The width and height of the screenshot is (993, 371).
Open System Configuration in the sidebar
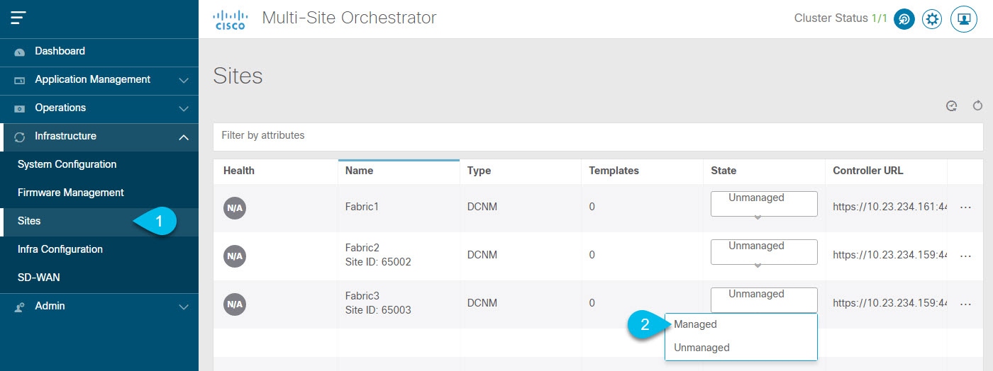(99, 165)
